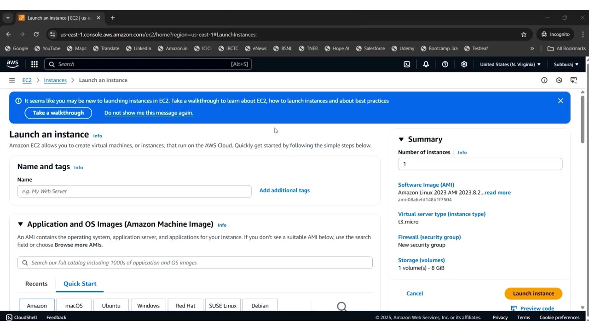Image resolution: width=589 pixels, height=331 pixels.
Task: Click the Firewall (security group) summary link
Action: click(x=429, y=237)
